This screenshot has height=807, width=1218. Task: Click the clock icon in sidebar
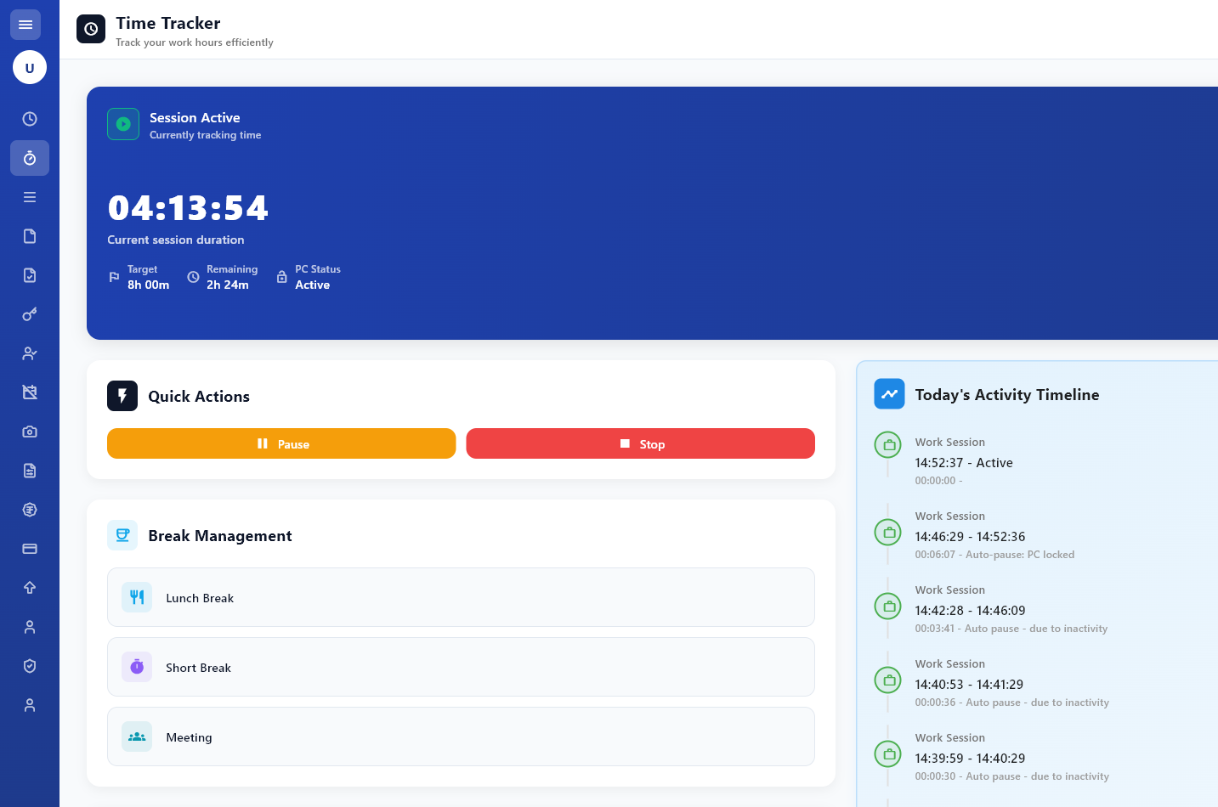(30, 119)
